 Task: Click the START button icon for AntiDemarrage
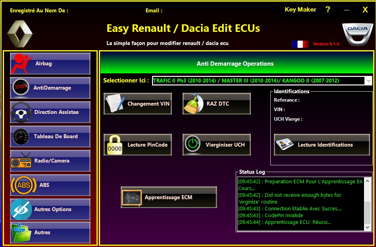21,87
